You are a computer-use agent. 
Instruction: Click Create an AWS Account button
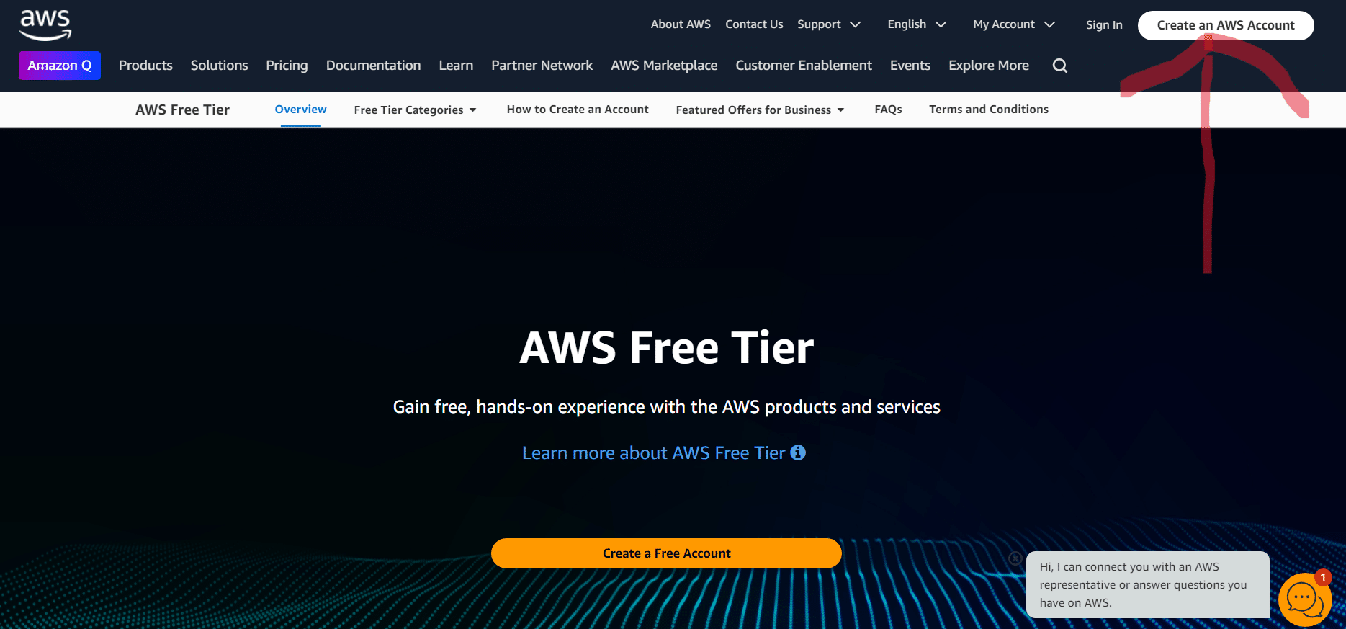(x=1226, y=25)
